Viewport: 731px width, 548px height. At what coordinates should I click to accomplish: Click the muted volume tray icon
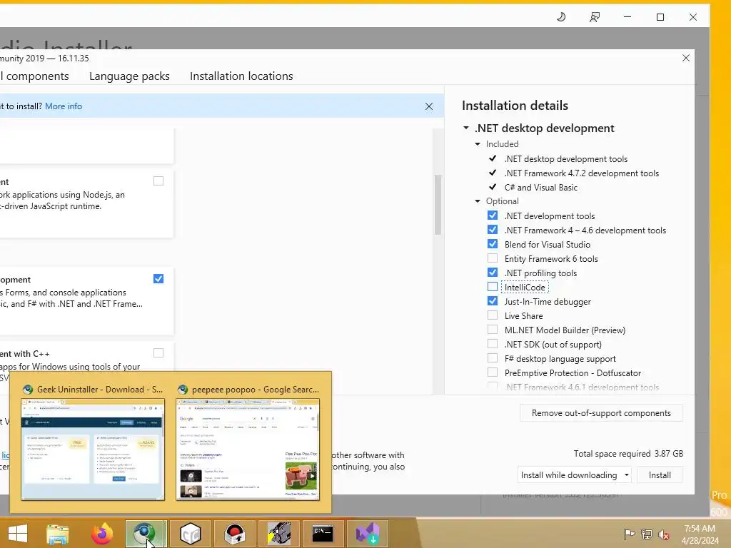[663, 534]
